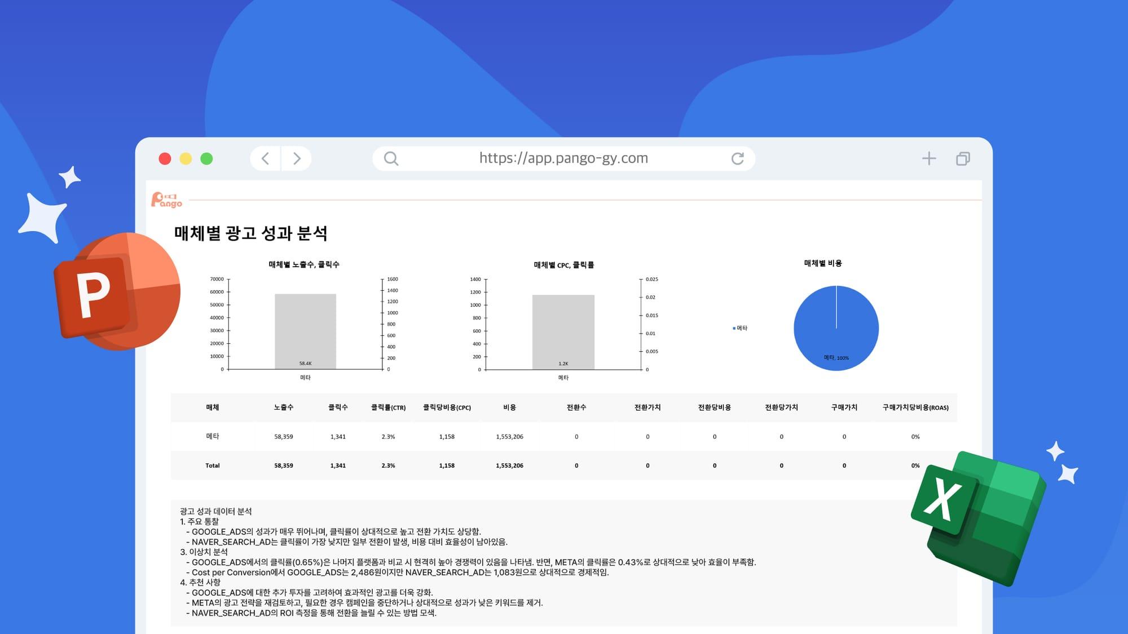
Task: Click the 3. 이상치 분석 line
Action: [x=204, y=552]
